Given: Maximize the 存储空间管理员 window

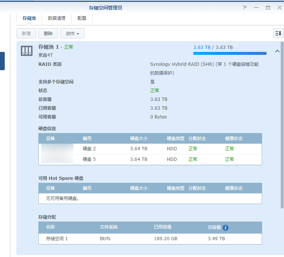Looking at the screenshot, I should [x=268, y=8].
